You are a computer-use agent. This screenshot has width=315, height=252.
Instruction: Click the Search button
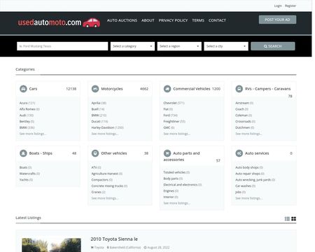(x=273, y=46)
